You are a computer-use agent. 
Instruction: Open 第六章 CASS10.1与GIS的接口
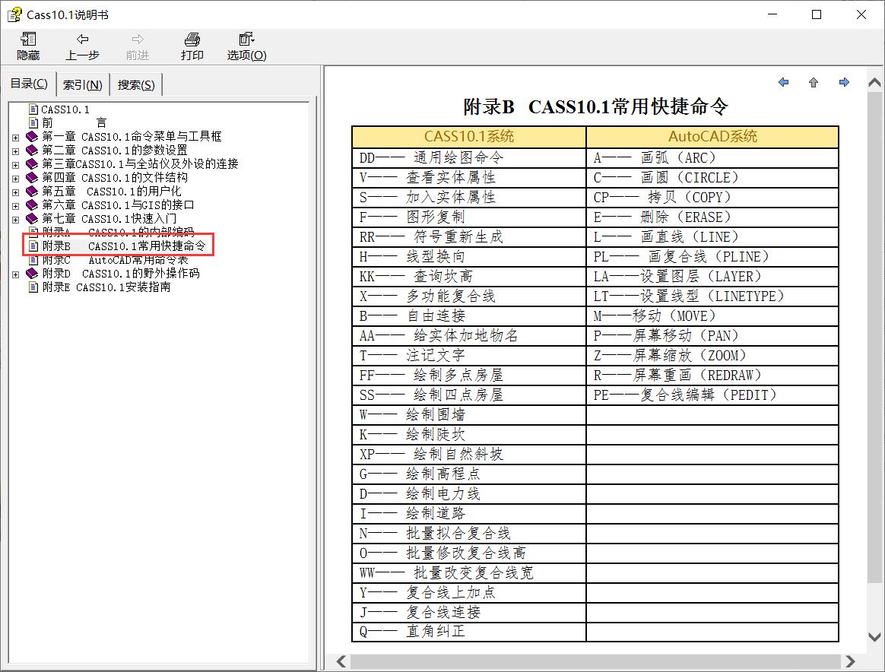[118, 204]
